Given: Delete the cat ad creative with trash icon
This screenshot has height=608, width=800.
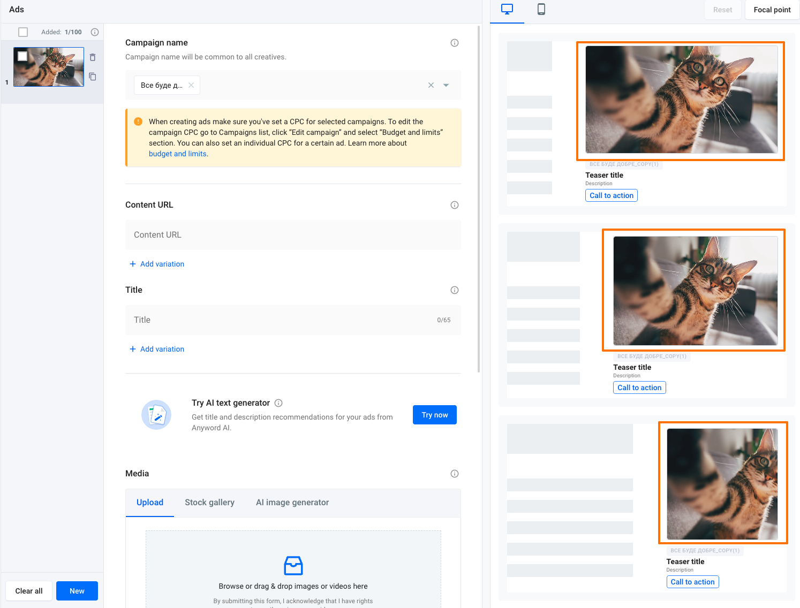Looking at the screenshot, I should (93, 57).
